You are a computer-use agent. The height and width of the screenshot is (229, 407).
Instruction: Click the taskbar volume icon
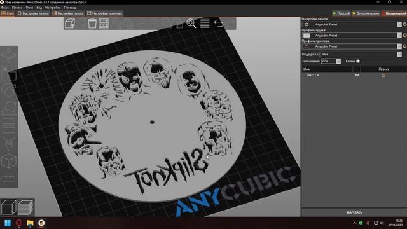tap(382, 223)
